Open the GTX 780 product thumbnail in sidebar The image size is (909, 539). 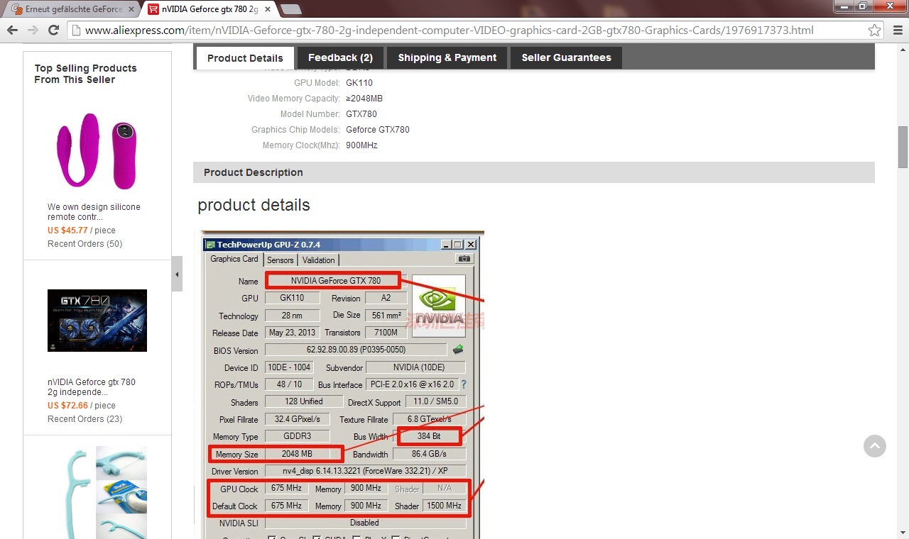coord(97,321)
